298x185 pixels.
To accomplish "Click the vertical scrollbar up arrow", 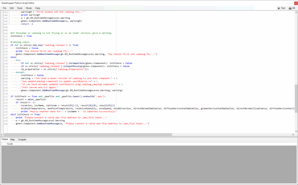I will (296, 13).
